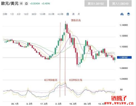This screenshot has height=106, width=136.
Task: Click the sell button at 1.08192
Action: tap(96, 4)
